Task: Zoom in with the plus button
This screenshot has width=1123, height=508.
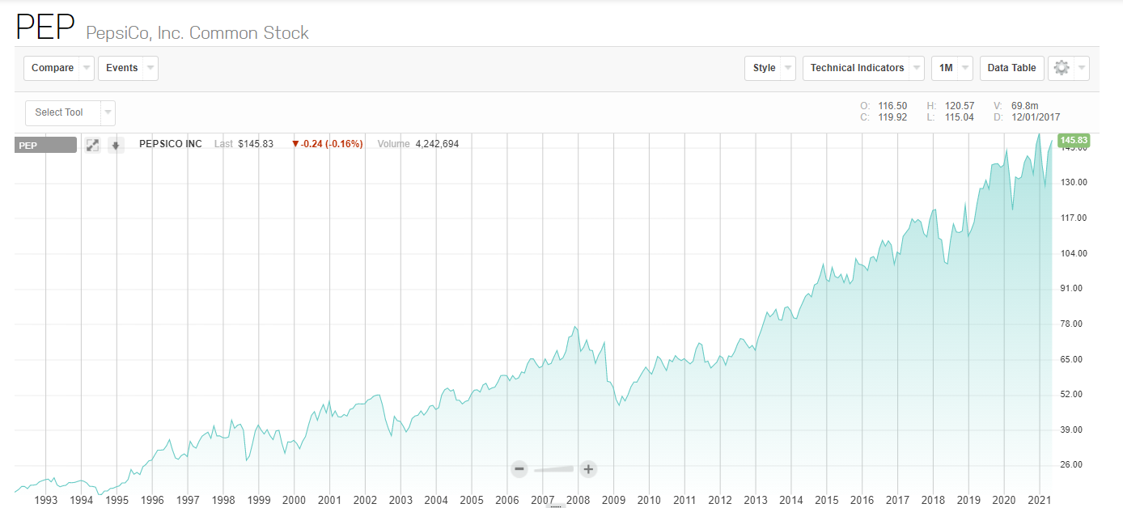Action: pos(588,468)
